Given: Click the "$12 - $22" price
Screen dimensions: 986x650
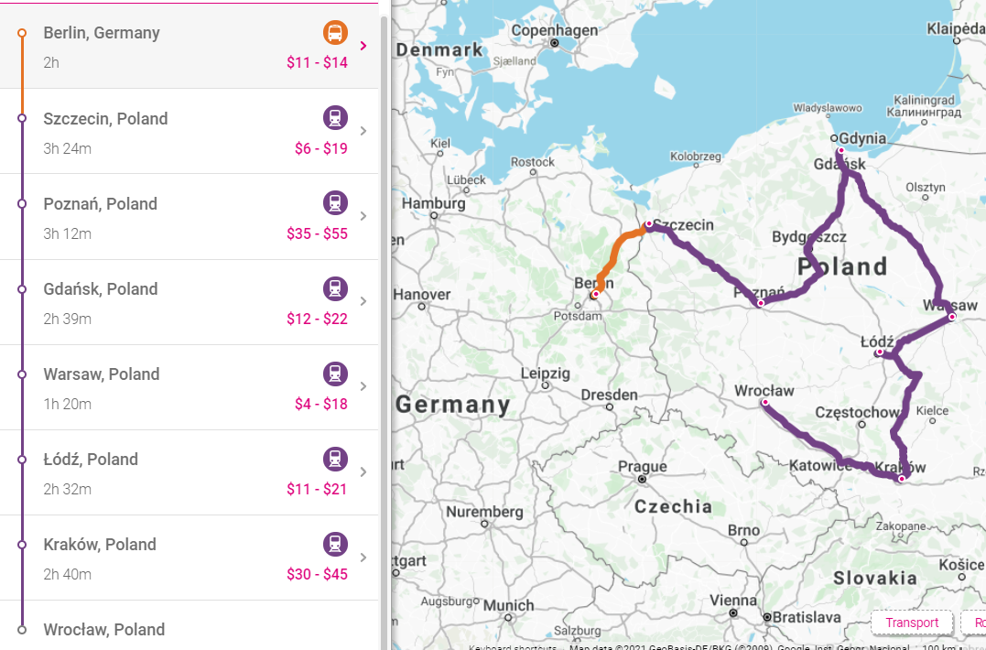Looking at the screenshot, I should pos(317,319).
